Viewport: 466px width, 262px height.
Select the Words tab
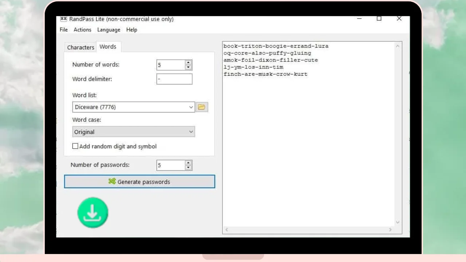coord(108,47)
